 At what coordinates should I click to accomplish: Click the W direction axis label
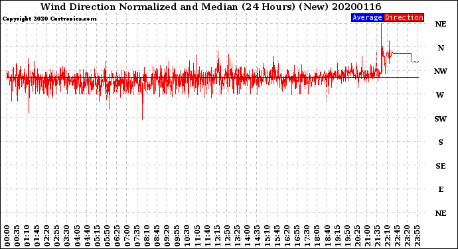point(440,95)
